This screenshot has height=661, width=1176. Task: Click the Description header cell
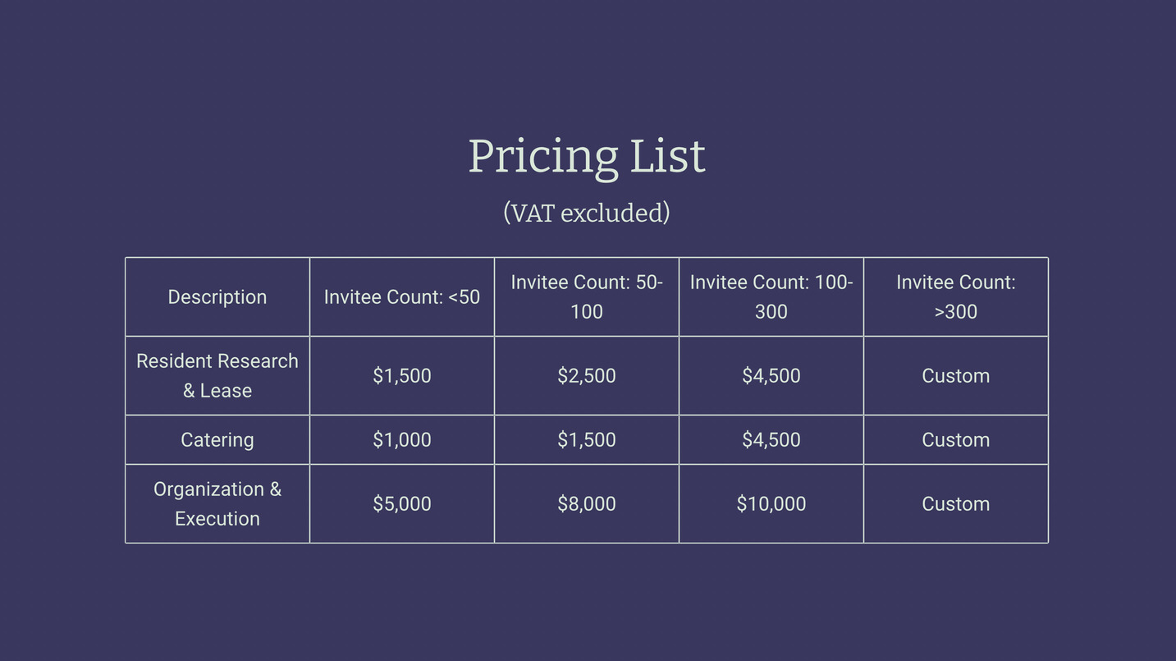(x=217, y=297)
